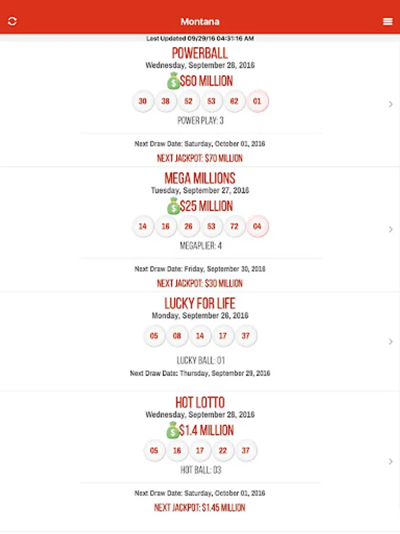The height and width of the screenshot is (534, 400).
Task: Open the HOT LOTTO heading
Action: click(200, 403)
